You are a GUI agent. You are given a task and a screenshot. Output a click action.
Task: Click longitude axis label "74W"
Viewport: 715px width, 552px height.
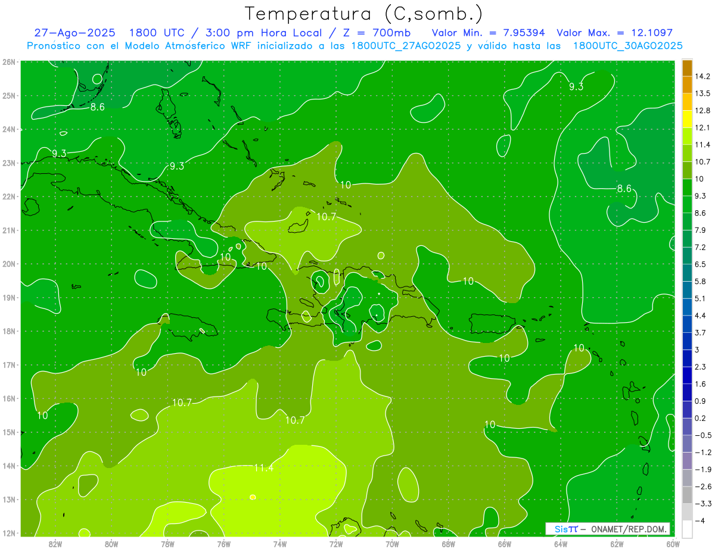280,544
